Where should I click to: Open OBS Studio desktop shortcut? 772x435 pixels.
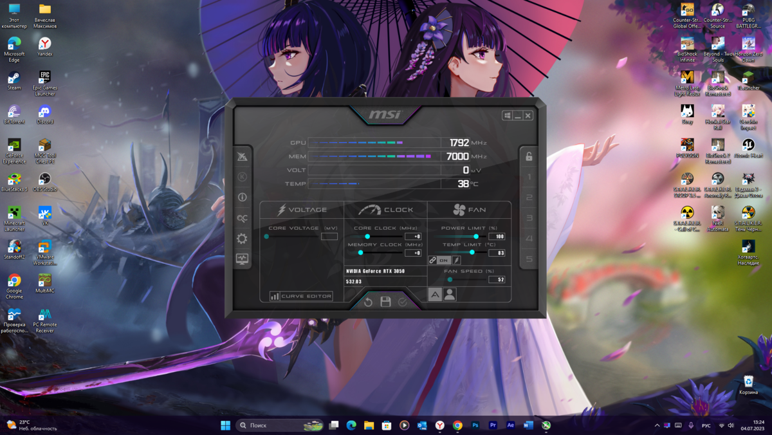[x=44, y=181]
